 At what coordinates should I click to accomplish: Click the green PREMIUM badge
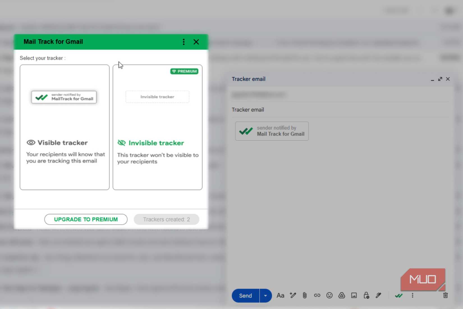coord(184,71)
